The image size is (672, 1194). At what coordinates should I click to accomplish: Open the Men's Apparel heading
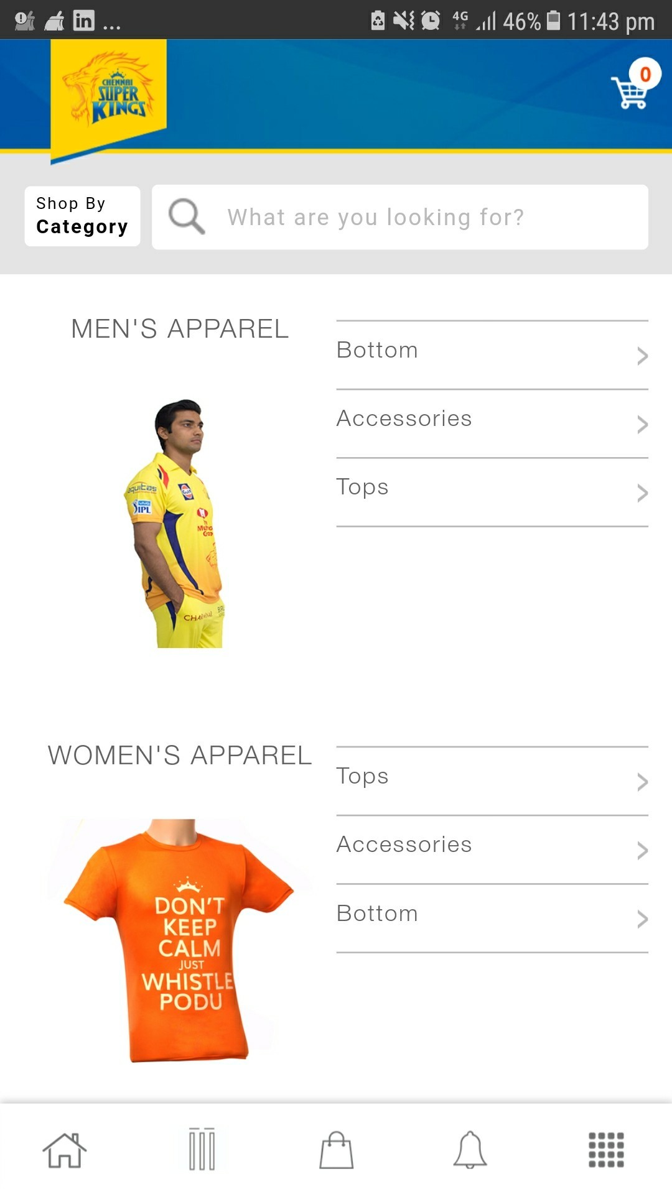[x=180, y=329]
